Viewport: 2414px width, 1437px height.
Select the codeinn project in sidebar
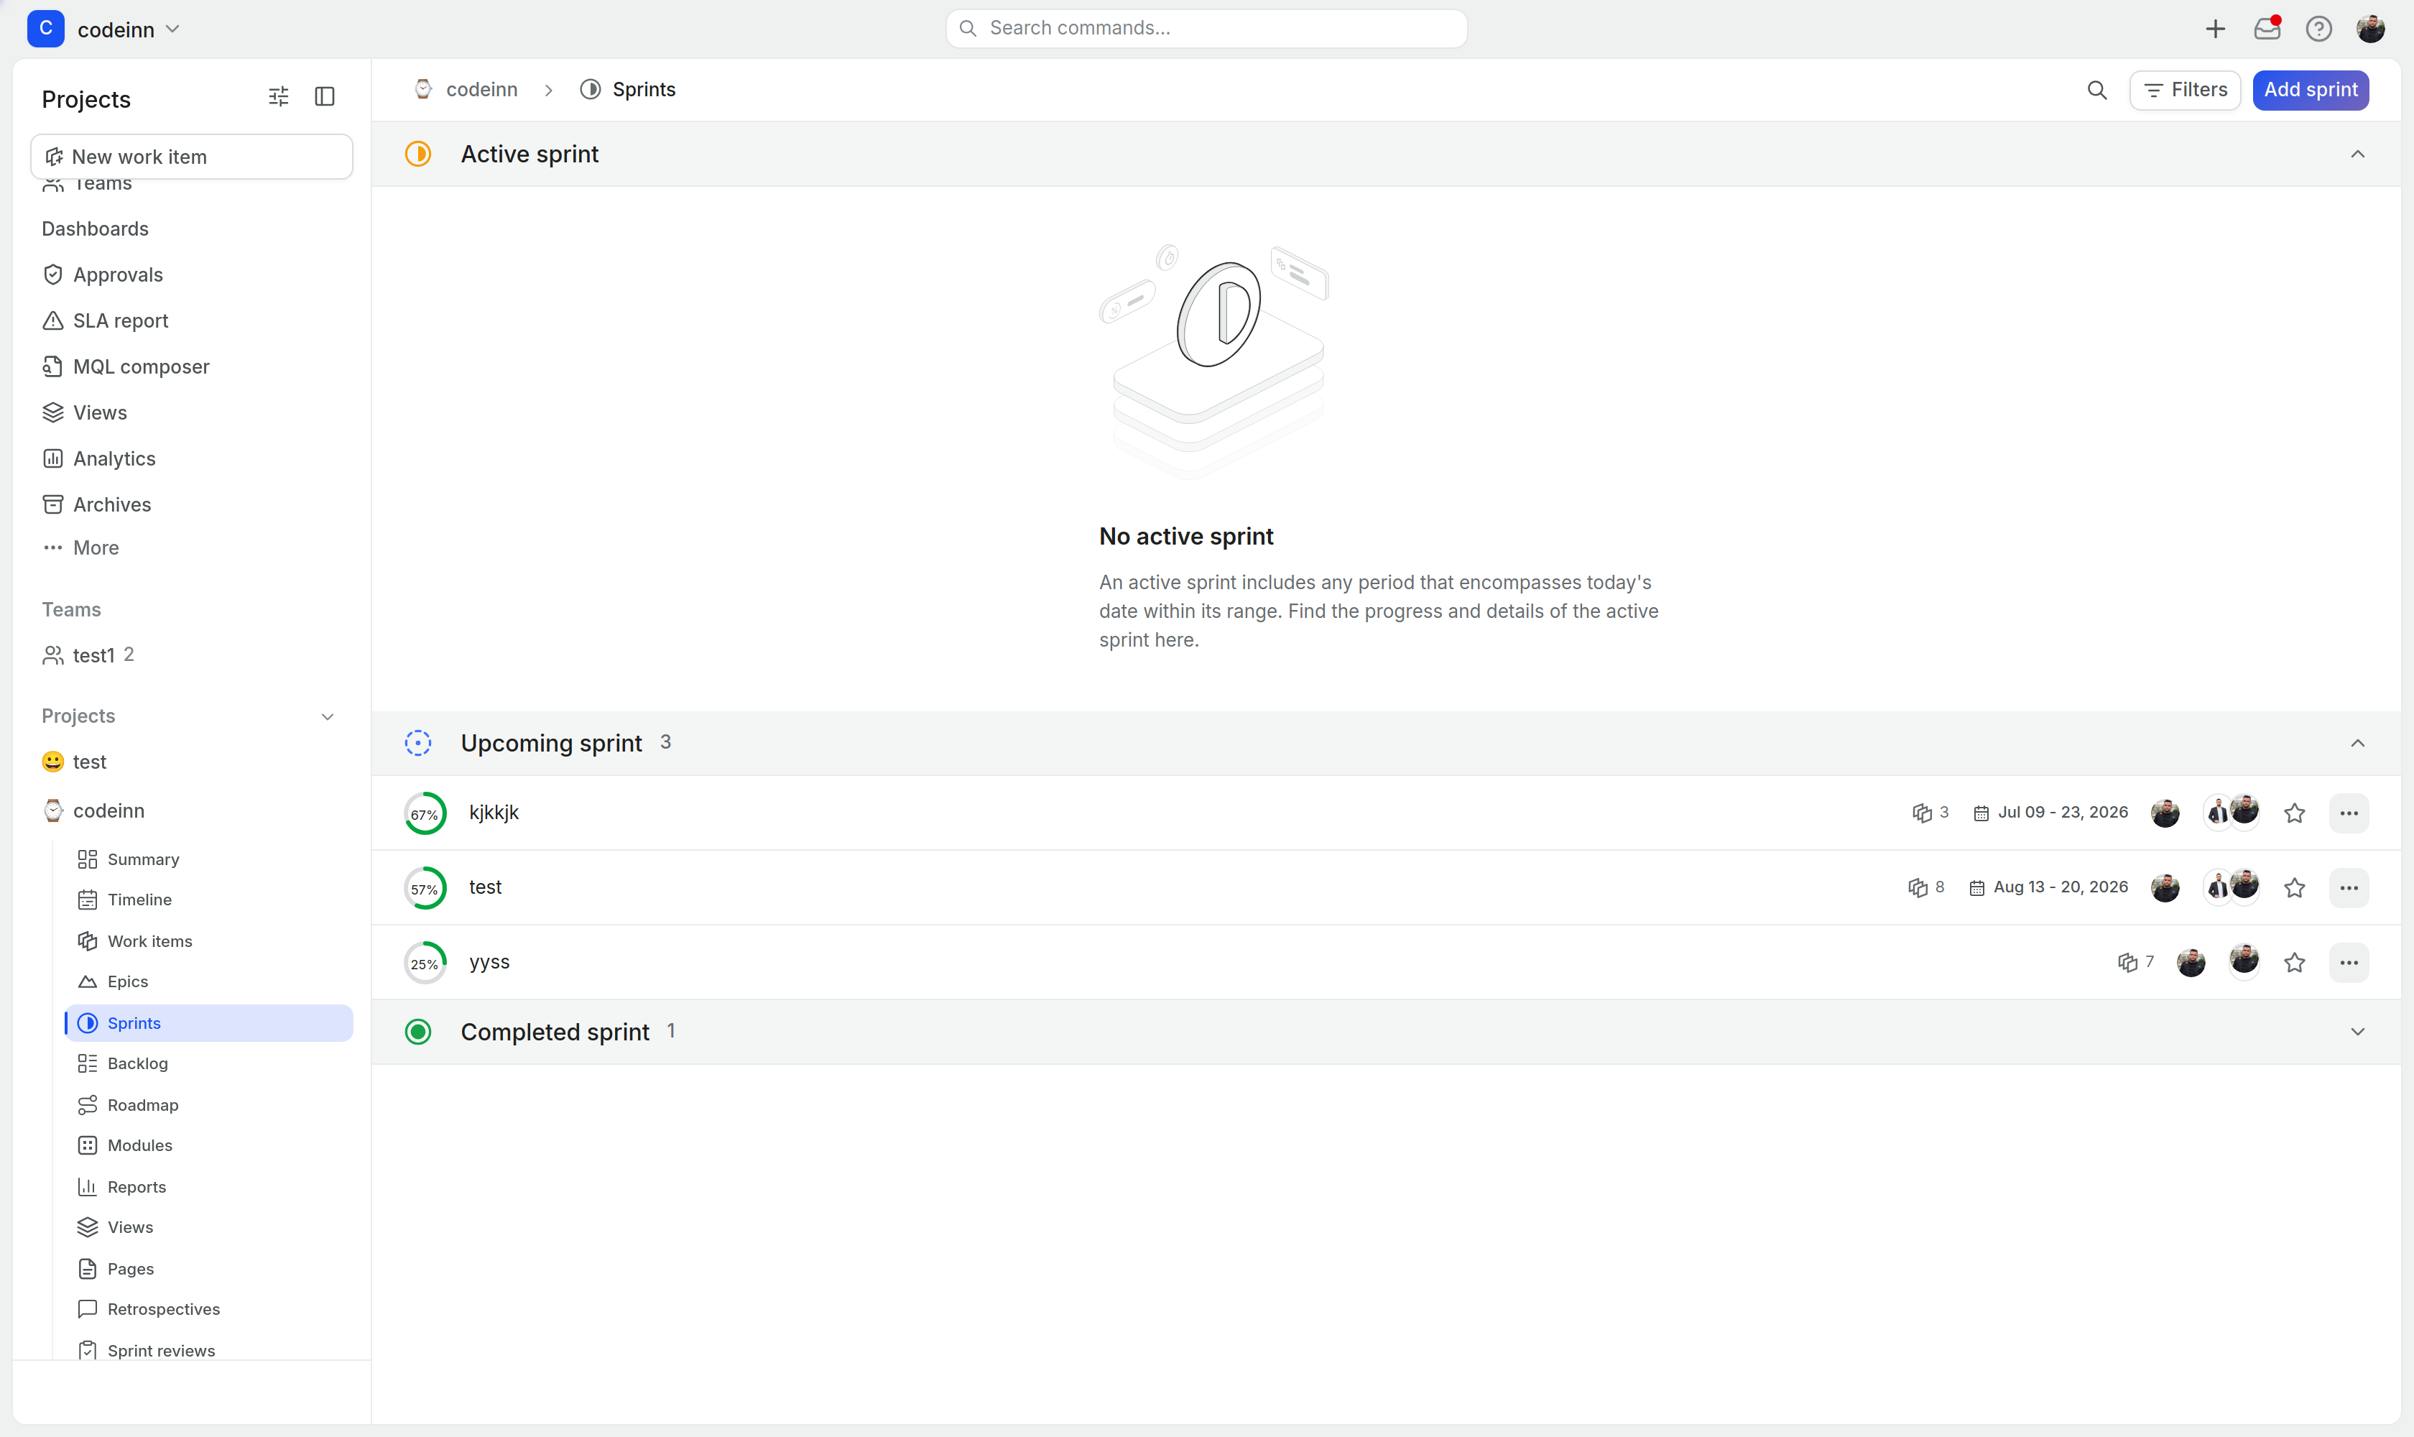point(94,810)
